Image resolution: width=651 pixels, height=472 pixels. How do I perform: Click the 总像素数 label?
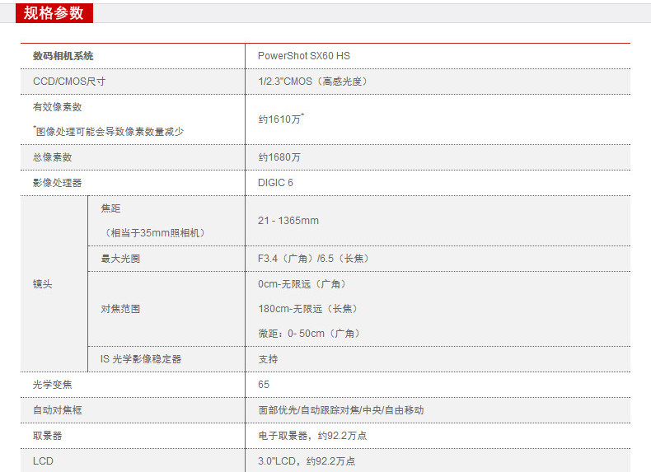coord(52,157)
